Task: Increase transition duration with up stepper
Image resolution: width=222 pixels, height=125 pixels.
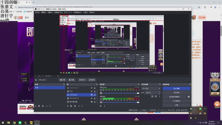Action: pos(159,92)
